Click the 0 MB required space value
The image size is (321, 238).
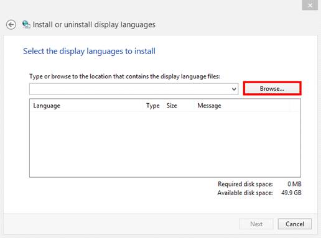click(294, 184)
